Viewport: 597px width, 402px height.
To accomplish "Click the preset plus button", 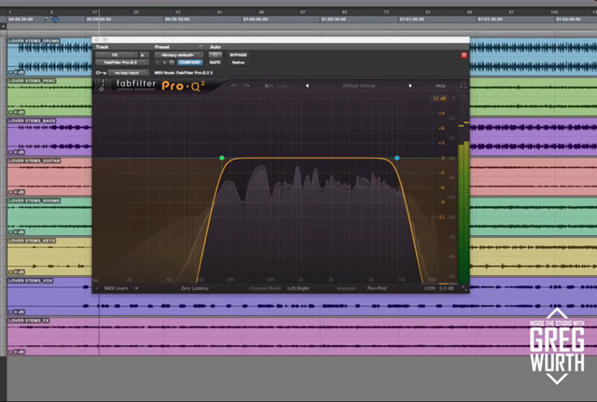I will pos(164,62).
